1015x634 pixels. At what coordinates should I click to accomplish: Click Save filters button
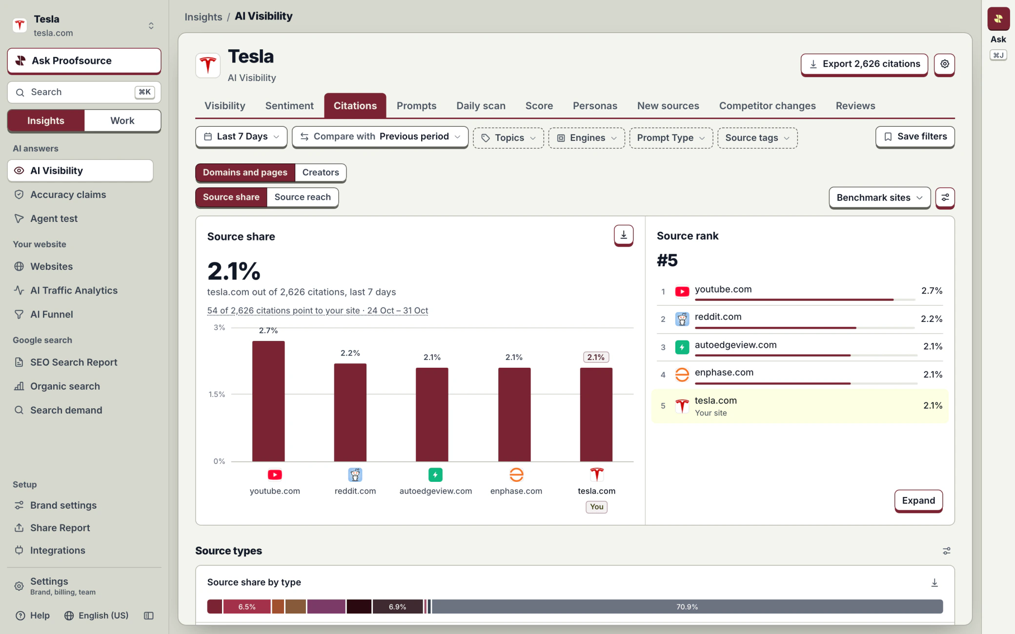click(x=915, y=137)
